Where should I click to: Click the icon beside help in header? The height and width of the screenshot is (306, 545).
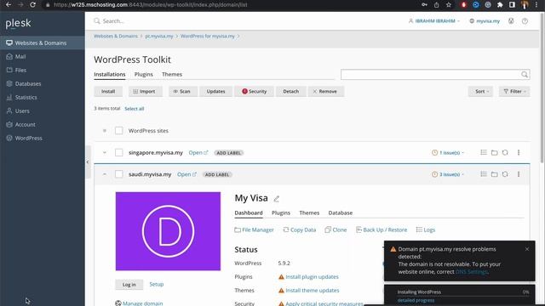[511, 20]
